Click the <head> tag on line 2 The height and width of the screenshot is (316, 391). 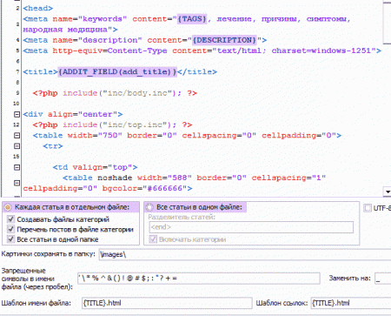[38, 9]
